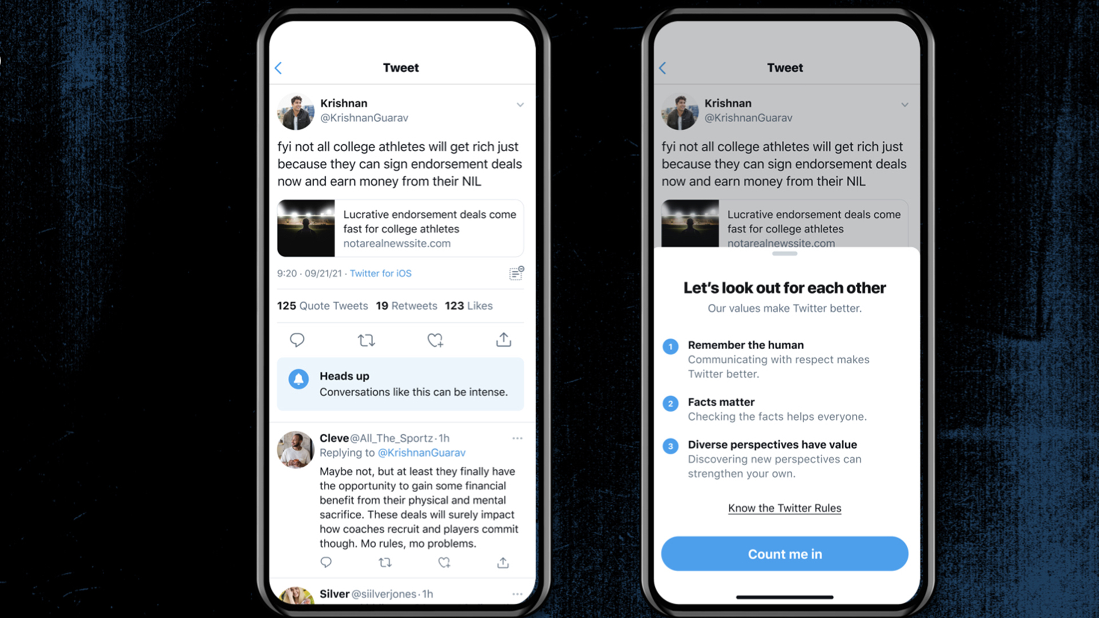The image size is (1099, 618).
Task: Click the bookmark/stats icon on Krishnan's tweet
Action: click(x=516, y=273)
